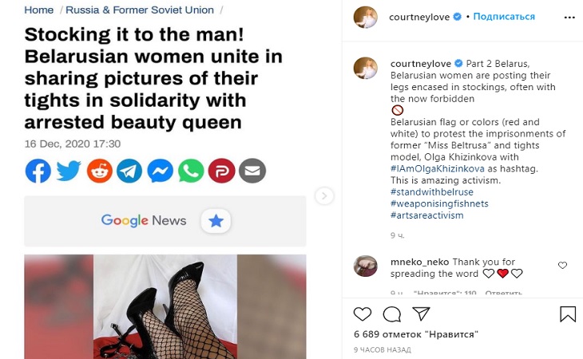Share article via Telegram icon
Viewport: 583px width, 359px height.
129,171
